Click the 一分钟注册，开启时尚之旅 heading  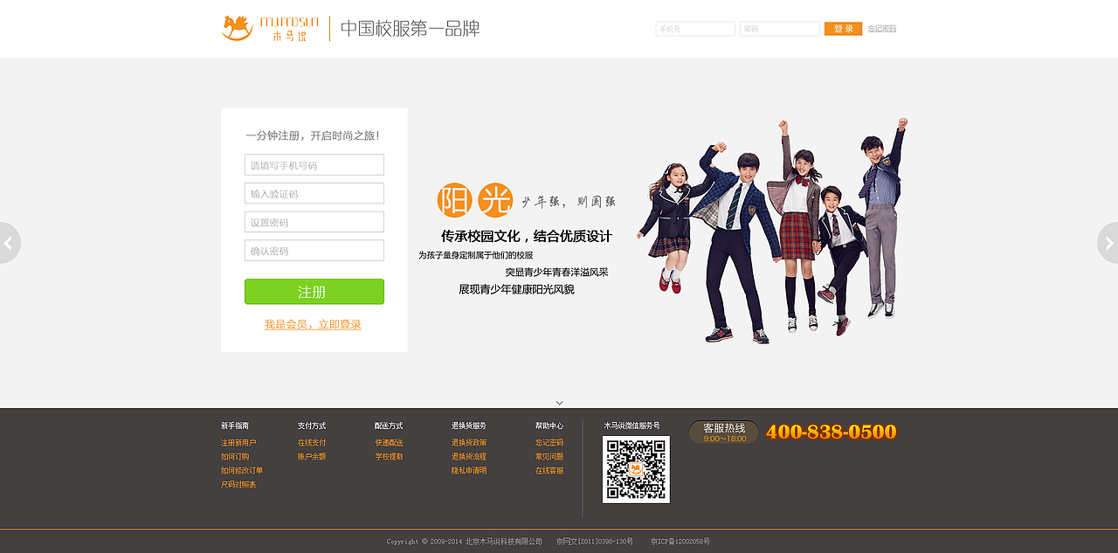(313, 135)
